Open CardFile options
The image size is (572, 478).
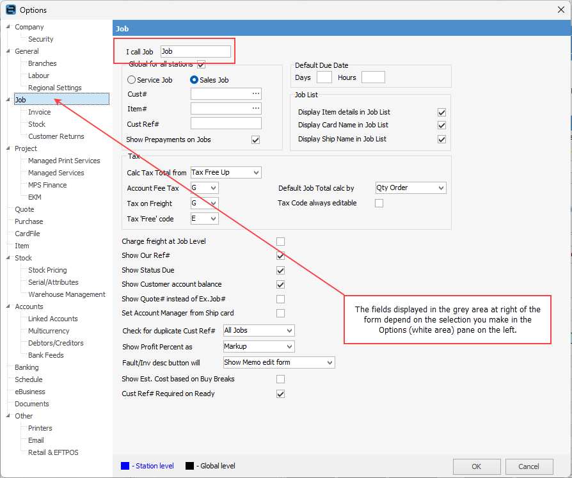(28, 234)
